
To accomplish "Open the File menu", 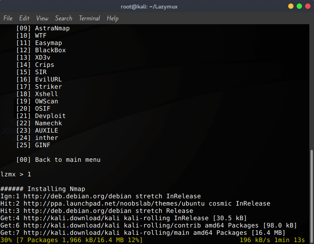I will point(8,18).
